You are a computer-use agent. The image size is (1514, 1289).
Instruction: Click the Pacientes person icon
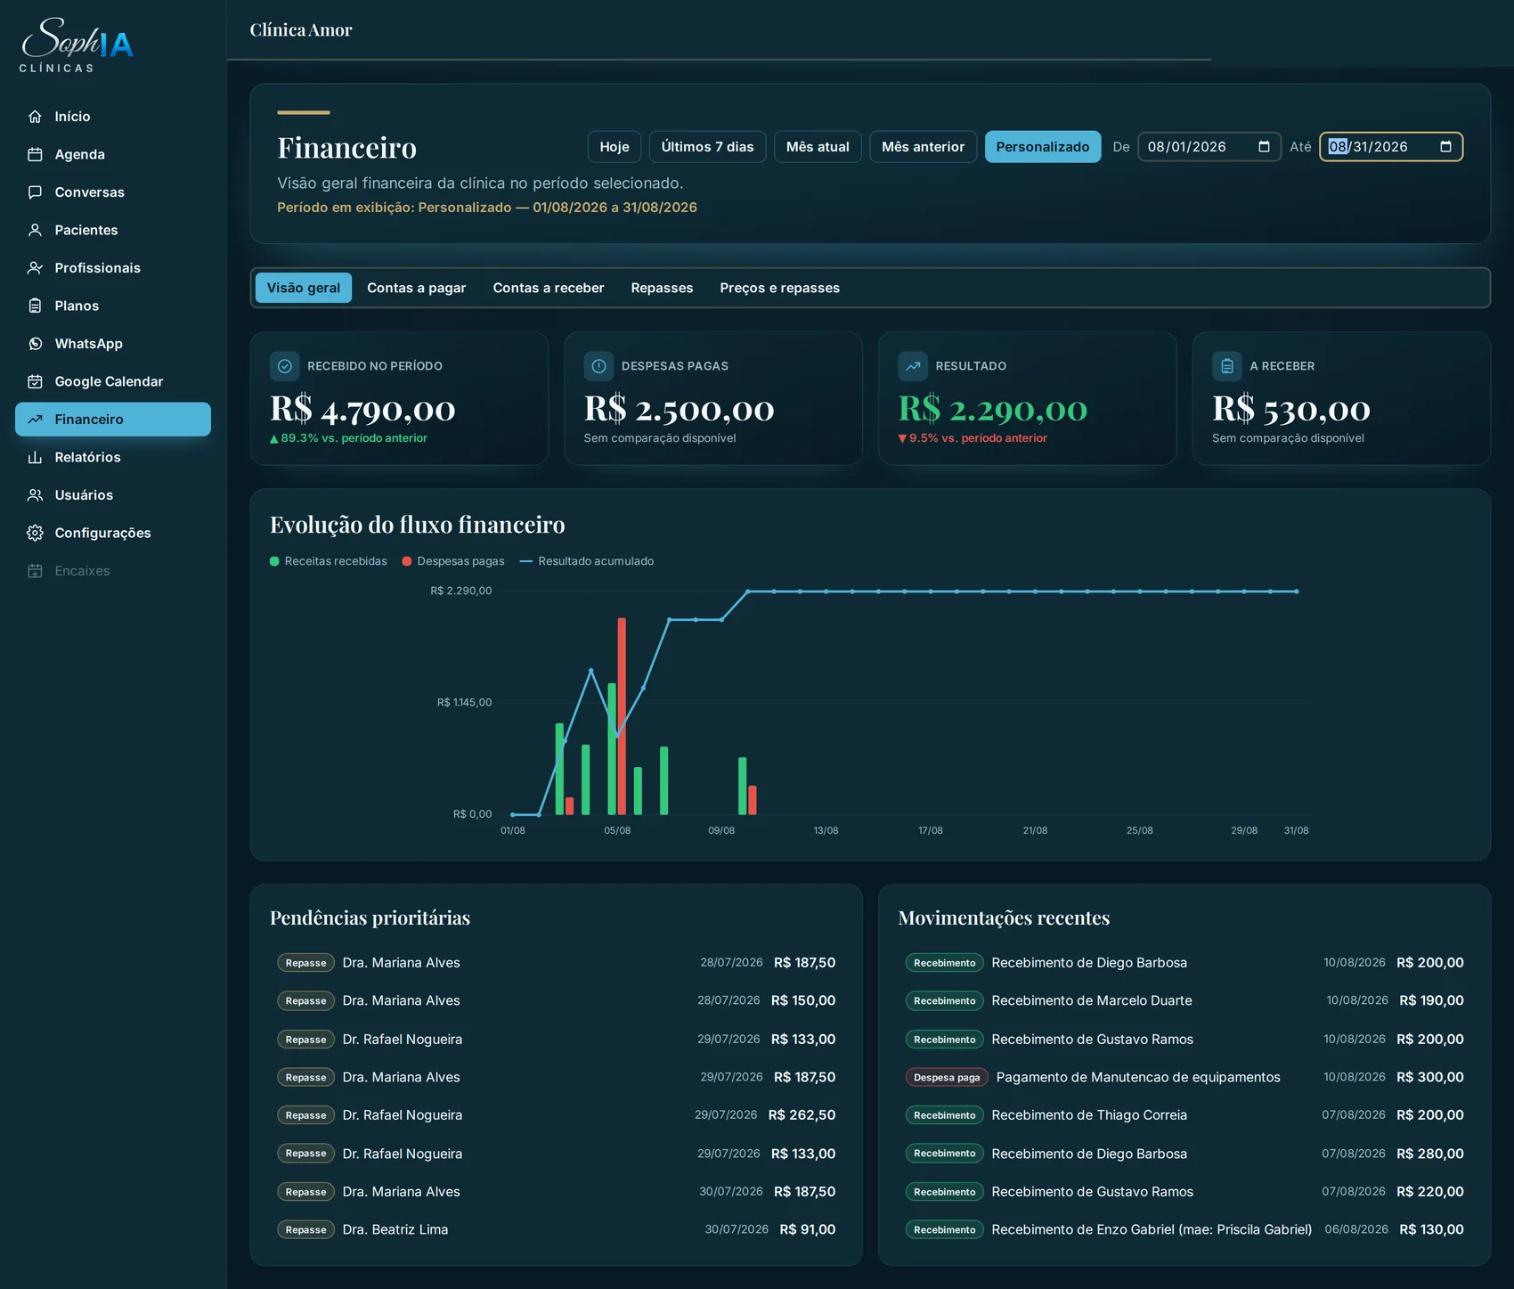[35, 230]
